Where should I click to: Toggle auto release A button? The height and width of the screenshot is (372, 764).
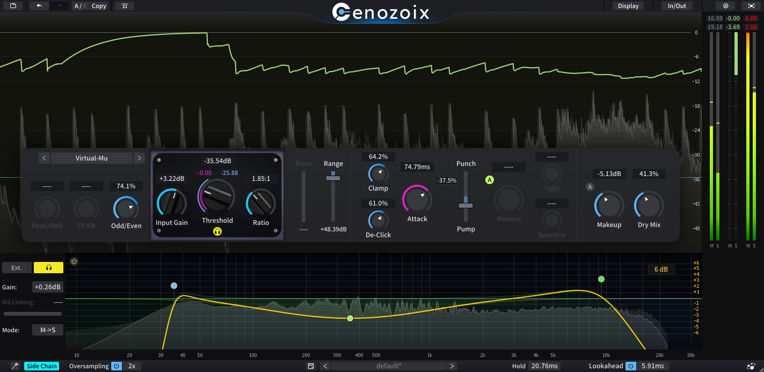pos(490,180)
